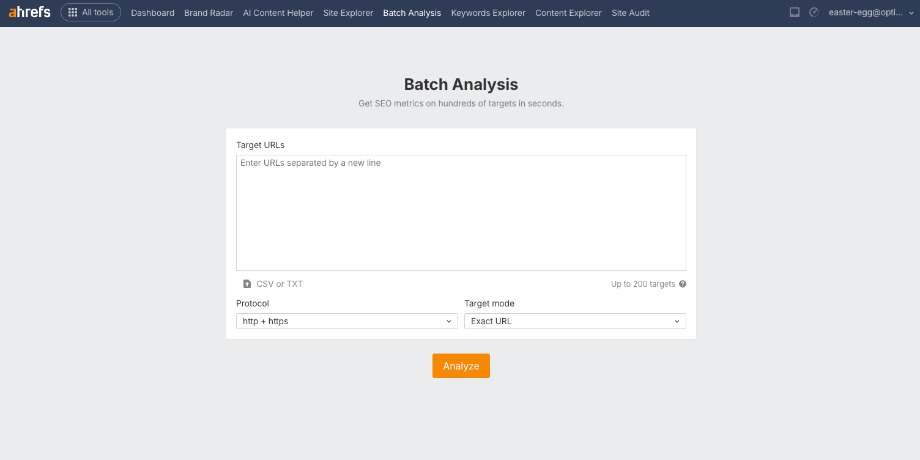This screenshot has height=460, width=920.
Task: Open Content Explorer
Action: pos(568,13)
